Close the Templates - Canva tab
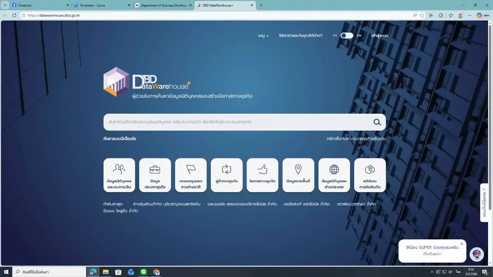Screen dimensions: 493x277 point(129,5)
